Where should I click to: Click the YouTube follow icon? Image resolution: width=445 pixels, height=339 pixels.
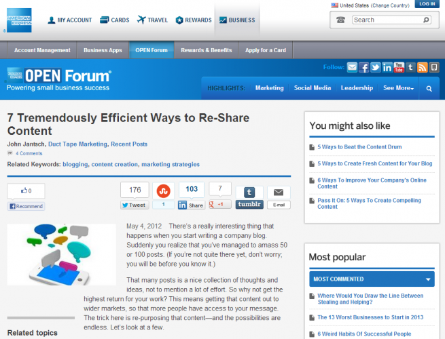click(x=399, y=67)
